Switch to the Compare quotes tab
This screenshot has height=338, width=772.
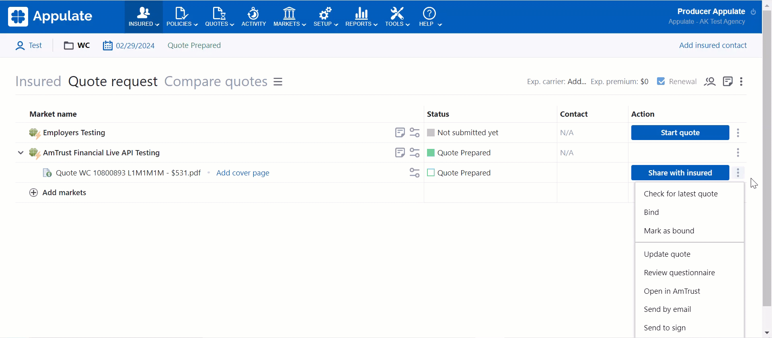click(x=216, y=82)
